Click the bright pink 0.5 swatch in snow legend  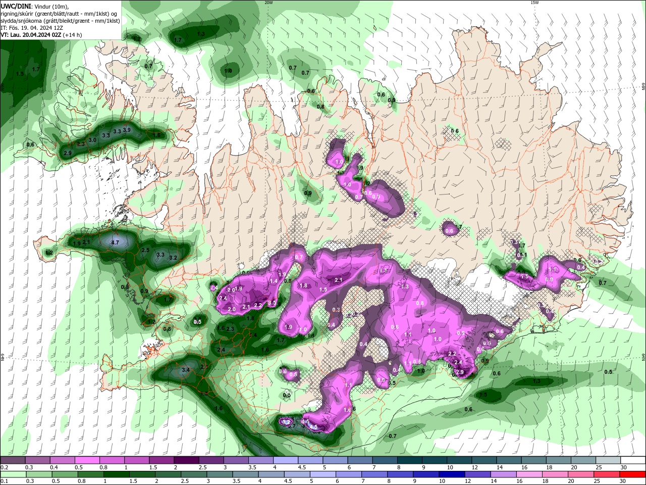tap(87, 460)
